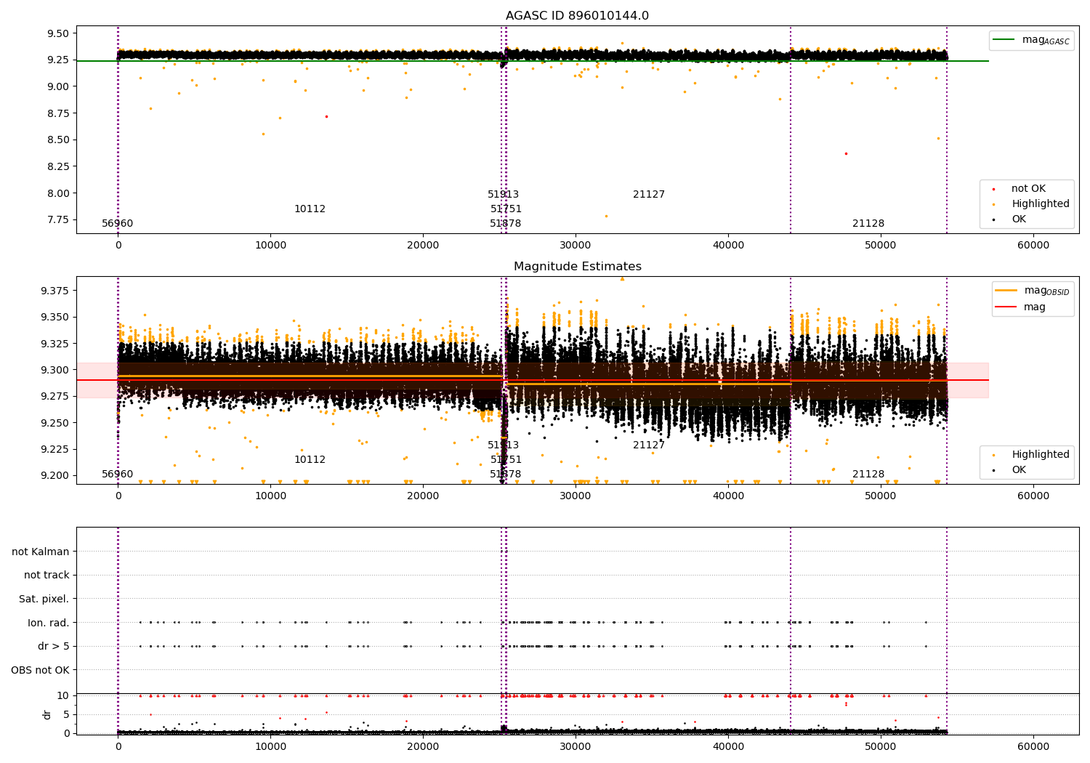The height and width of the screenshot is (763, 1090).
Task: Click the 'Ion. rad.' axis label
Action: click(49, 623)
